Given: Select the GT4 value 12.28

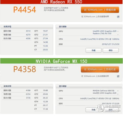Looking at the screenshot, I should coord(45,102).
